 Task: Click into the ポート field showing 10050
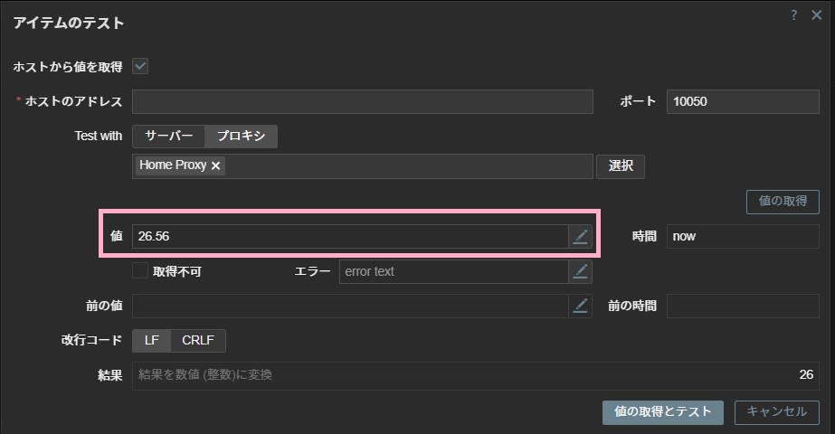[x=742, y=101]
